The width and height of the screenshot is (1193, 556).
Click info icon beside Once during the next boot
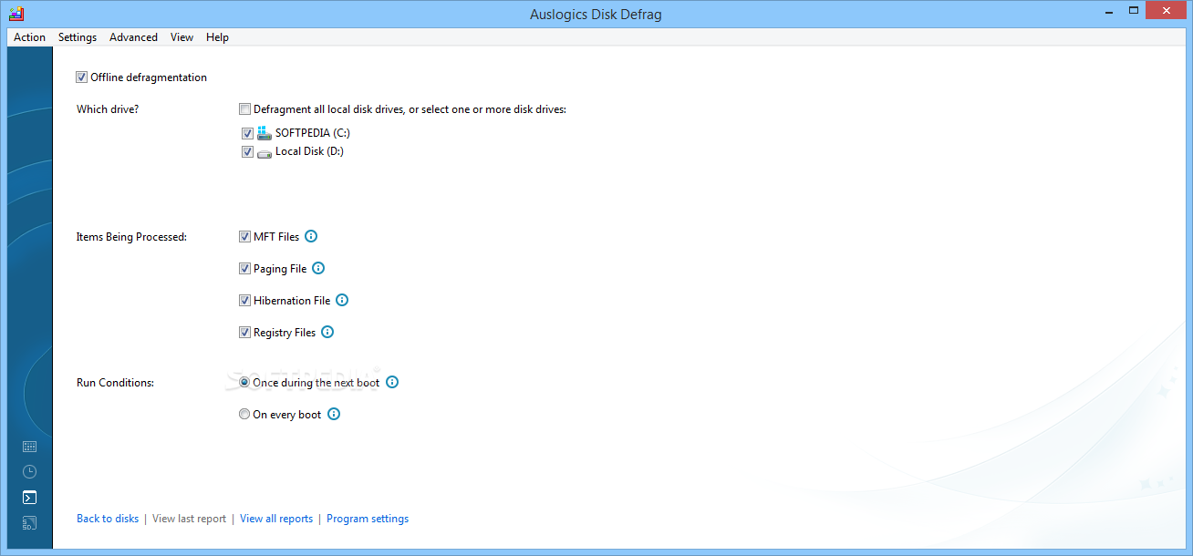(x=392, y=382)
